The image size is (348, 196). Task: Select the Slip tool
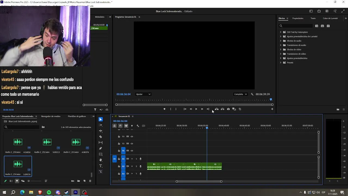click(101, 142)
